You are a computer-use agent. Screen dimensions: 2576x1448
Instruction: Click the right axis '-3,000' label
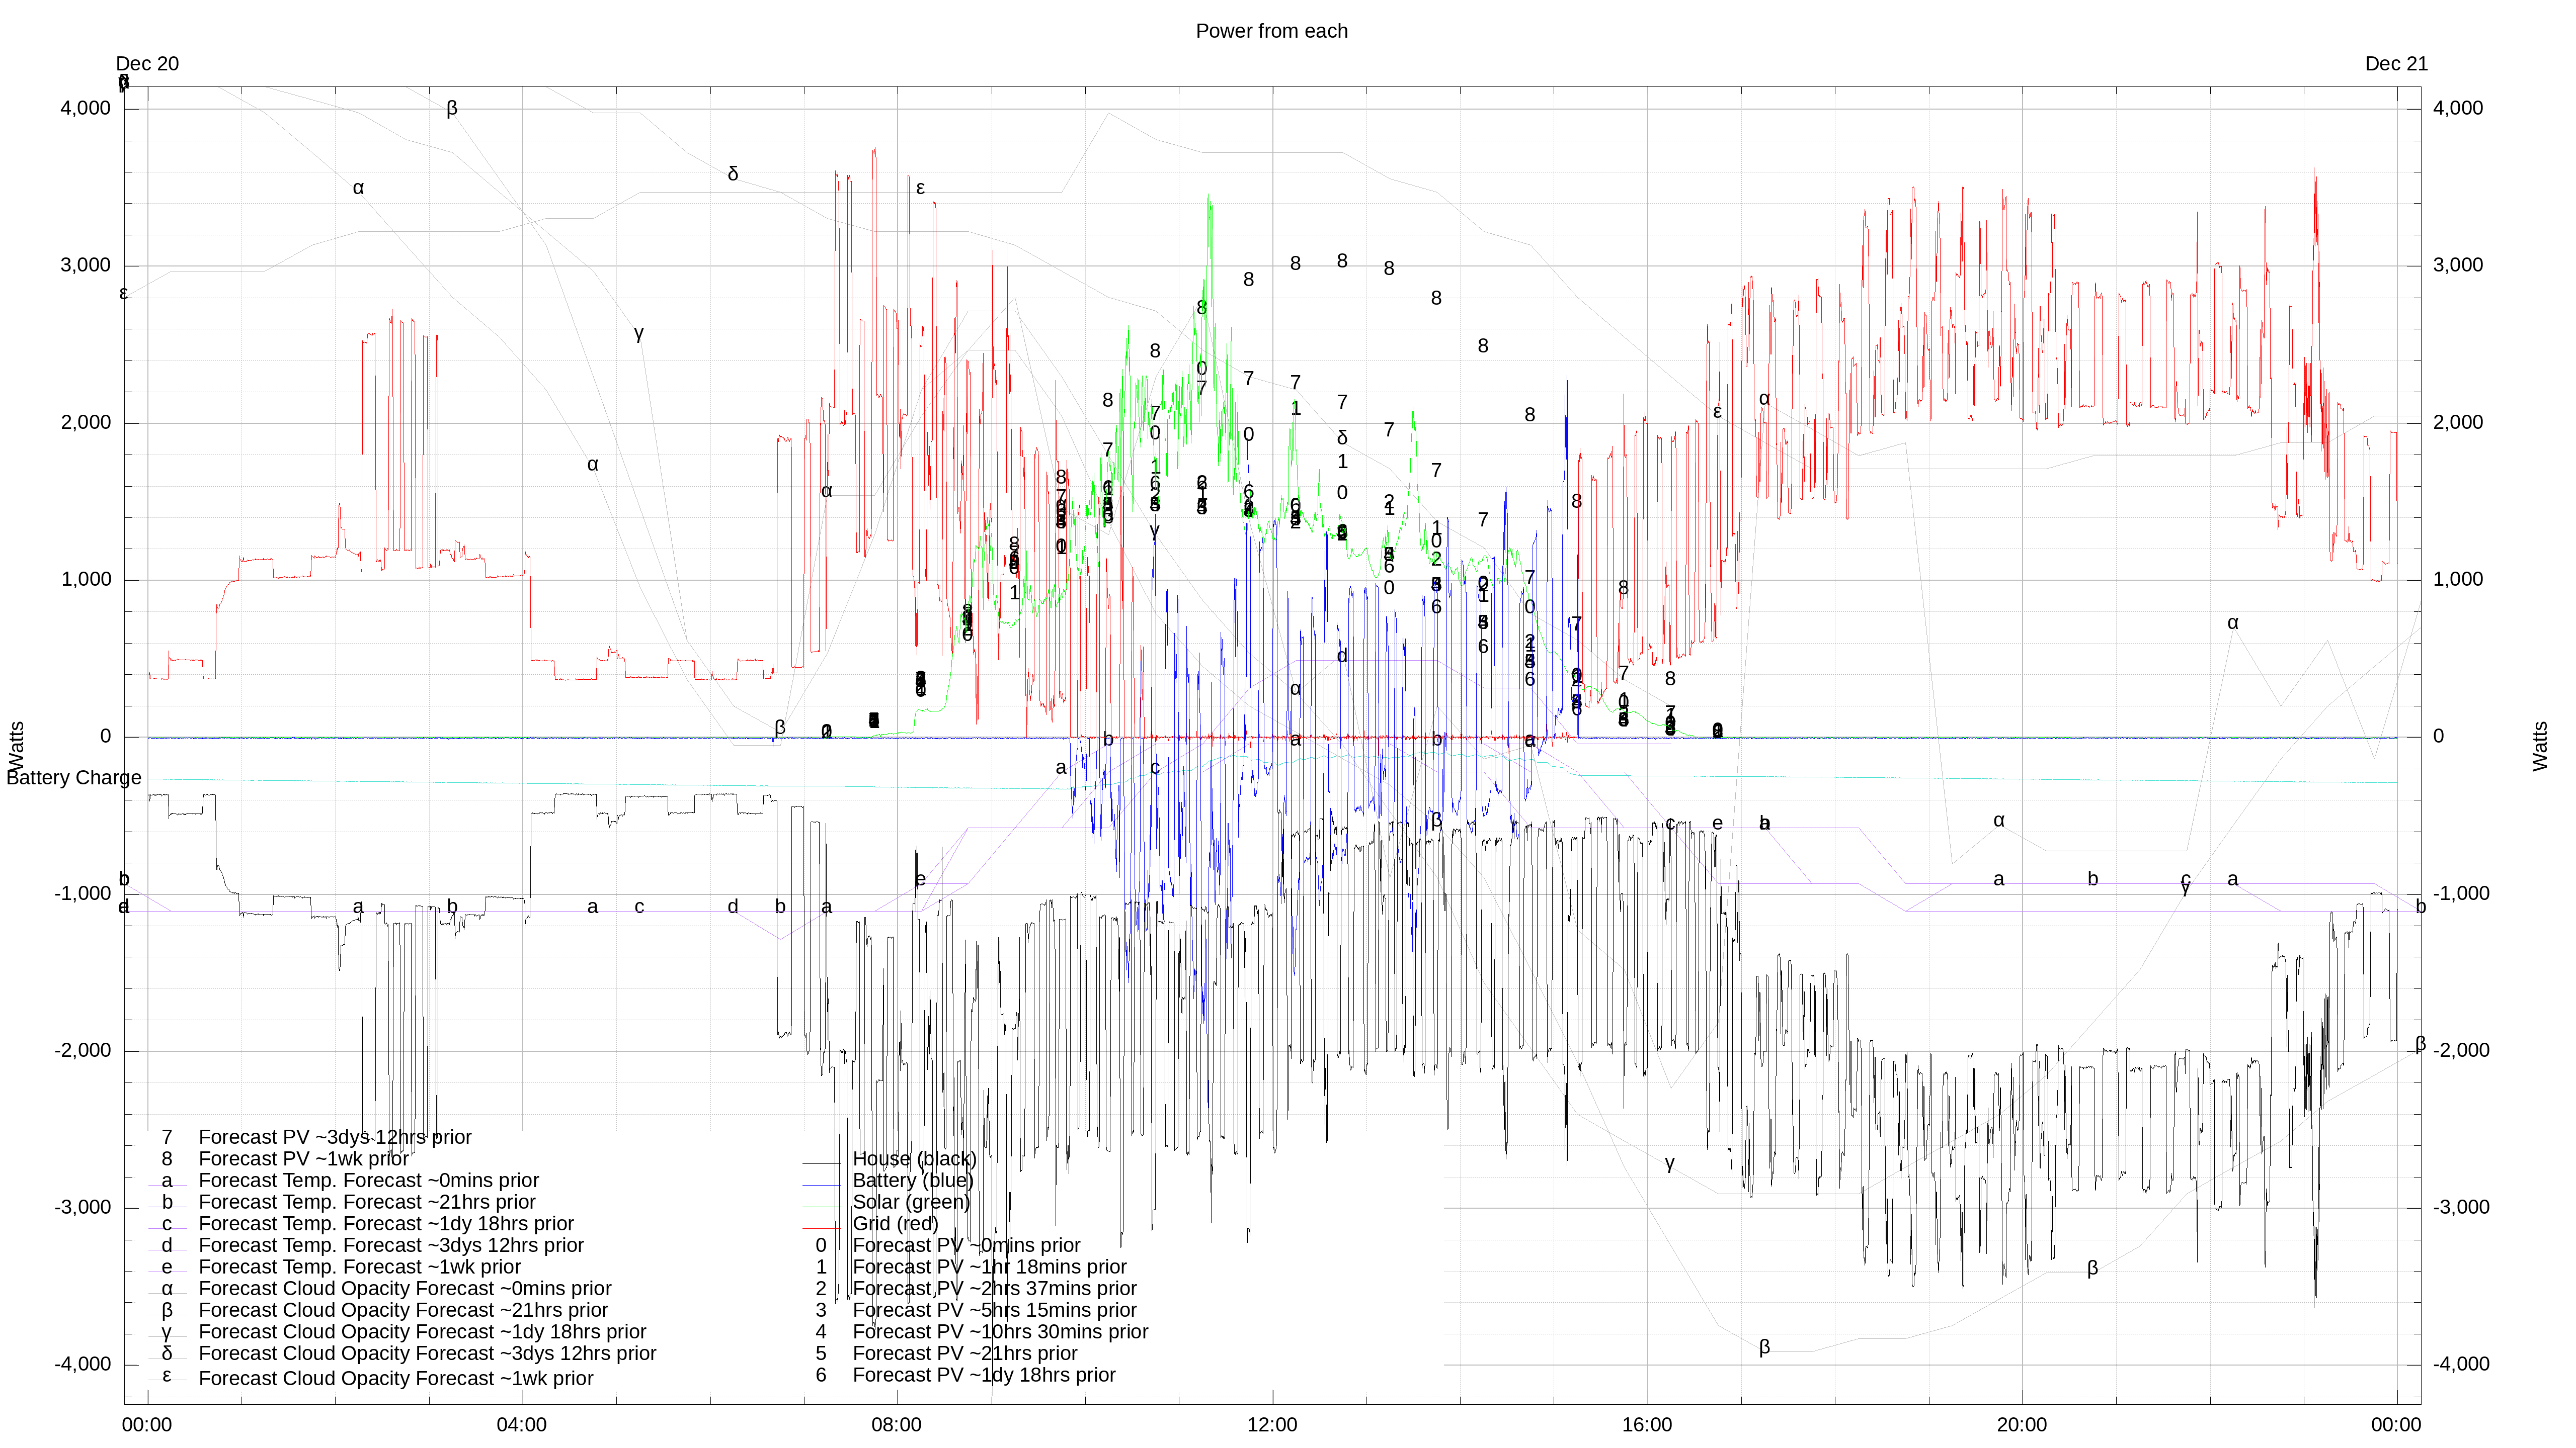(x=2461, y=1207)
